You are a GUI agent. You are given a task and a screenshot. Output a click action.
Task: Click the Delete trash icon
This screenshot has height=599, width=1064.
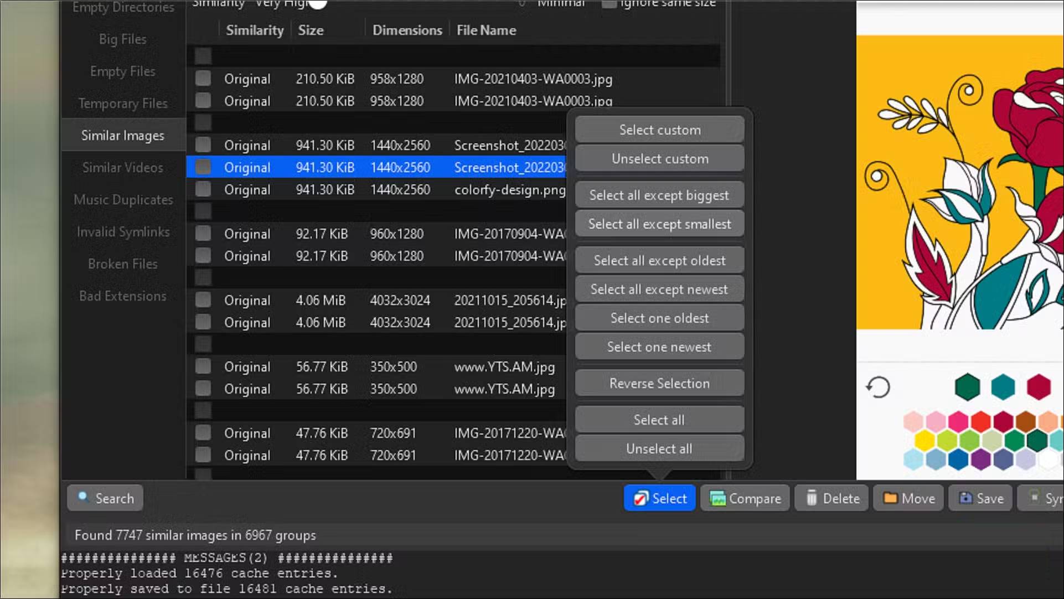pyautogui.click(x=812, y=498)
